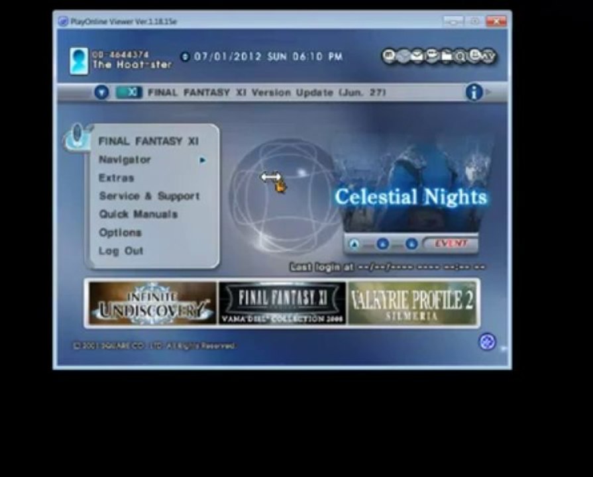
Task: Open the mail envelope icon in top toolbar
Action: pyautogui.click(x=417, y=56)
